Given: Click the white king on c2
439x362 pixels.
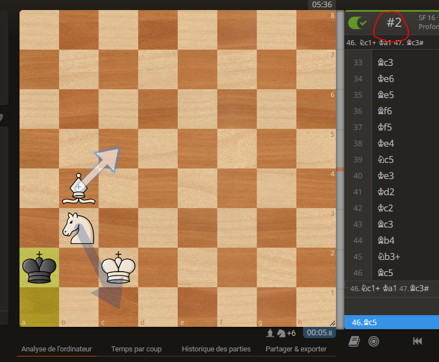Looking at the screenshot, I should (x=118, y=267).
